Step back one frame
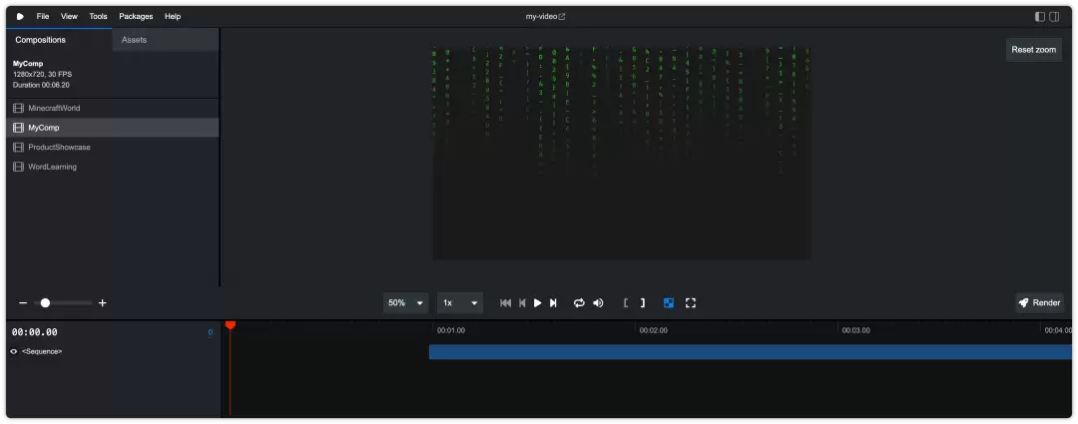Screen dimensions: 1078x424 coord(522,303)
